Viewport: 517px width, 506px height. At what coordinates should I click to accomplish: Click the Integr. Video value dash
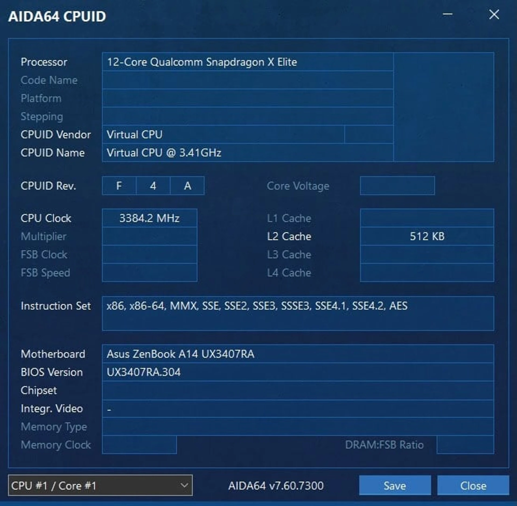[x=109, y=410]
